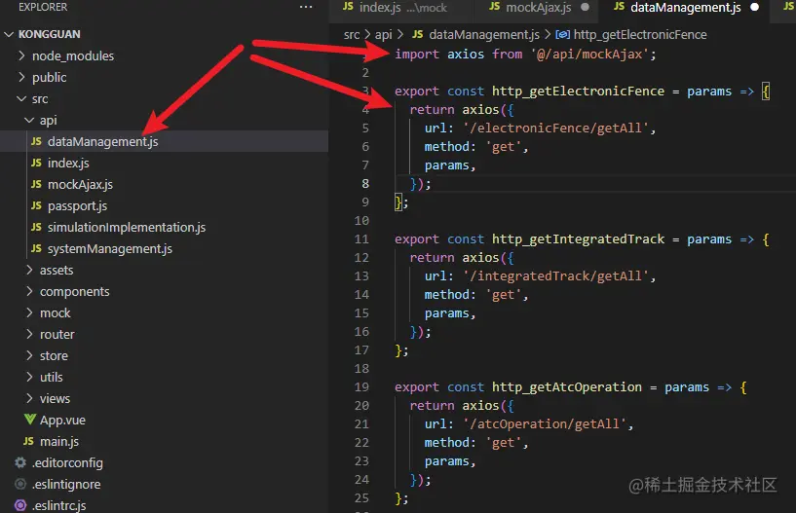Select the dataManagement.js editor tab
The height and width of the screenshot is (513, 796).
pos(685,8)
